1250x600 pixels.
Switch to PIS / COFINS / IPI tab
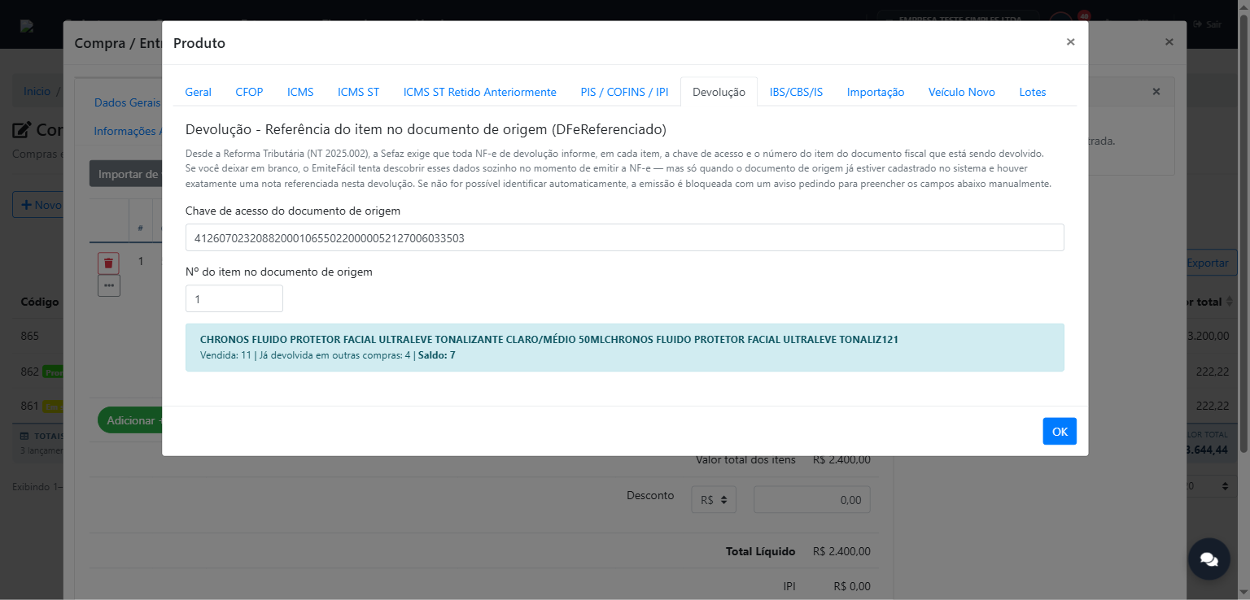click(624, 92)
